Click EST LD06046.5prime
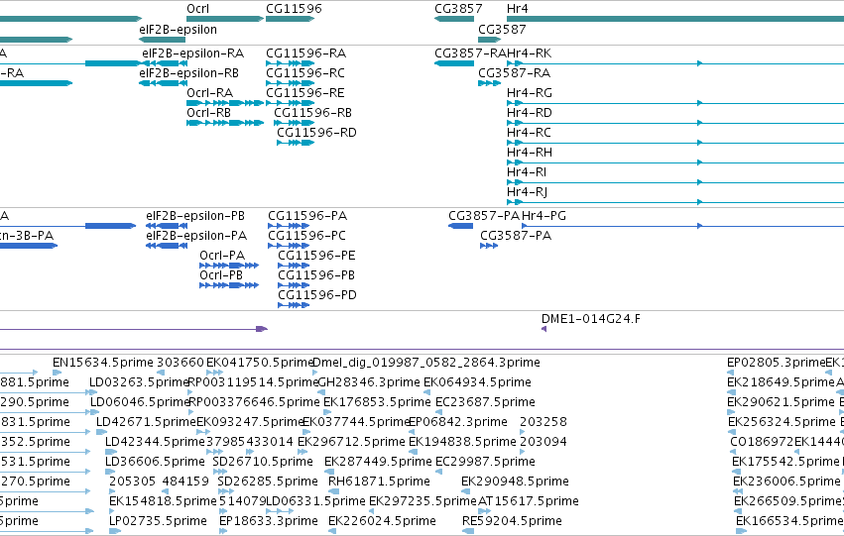 tap(140, 402)
